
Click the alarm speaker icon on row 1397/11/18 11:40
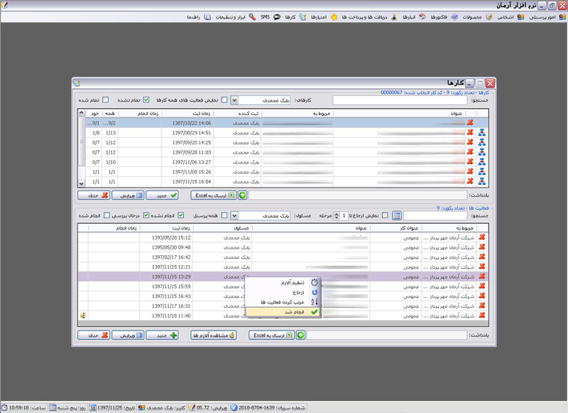(83, 316)
